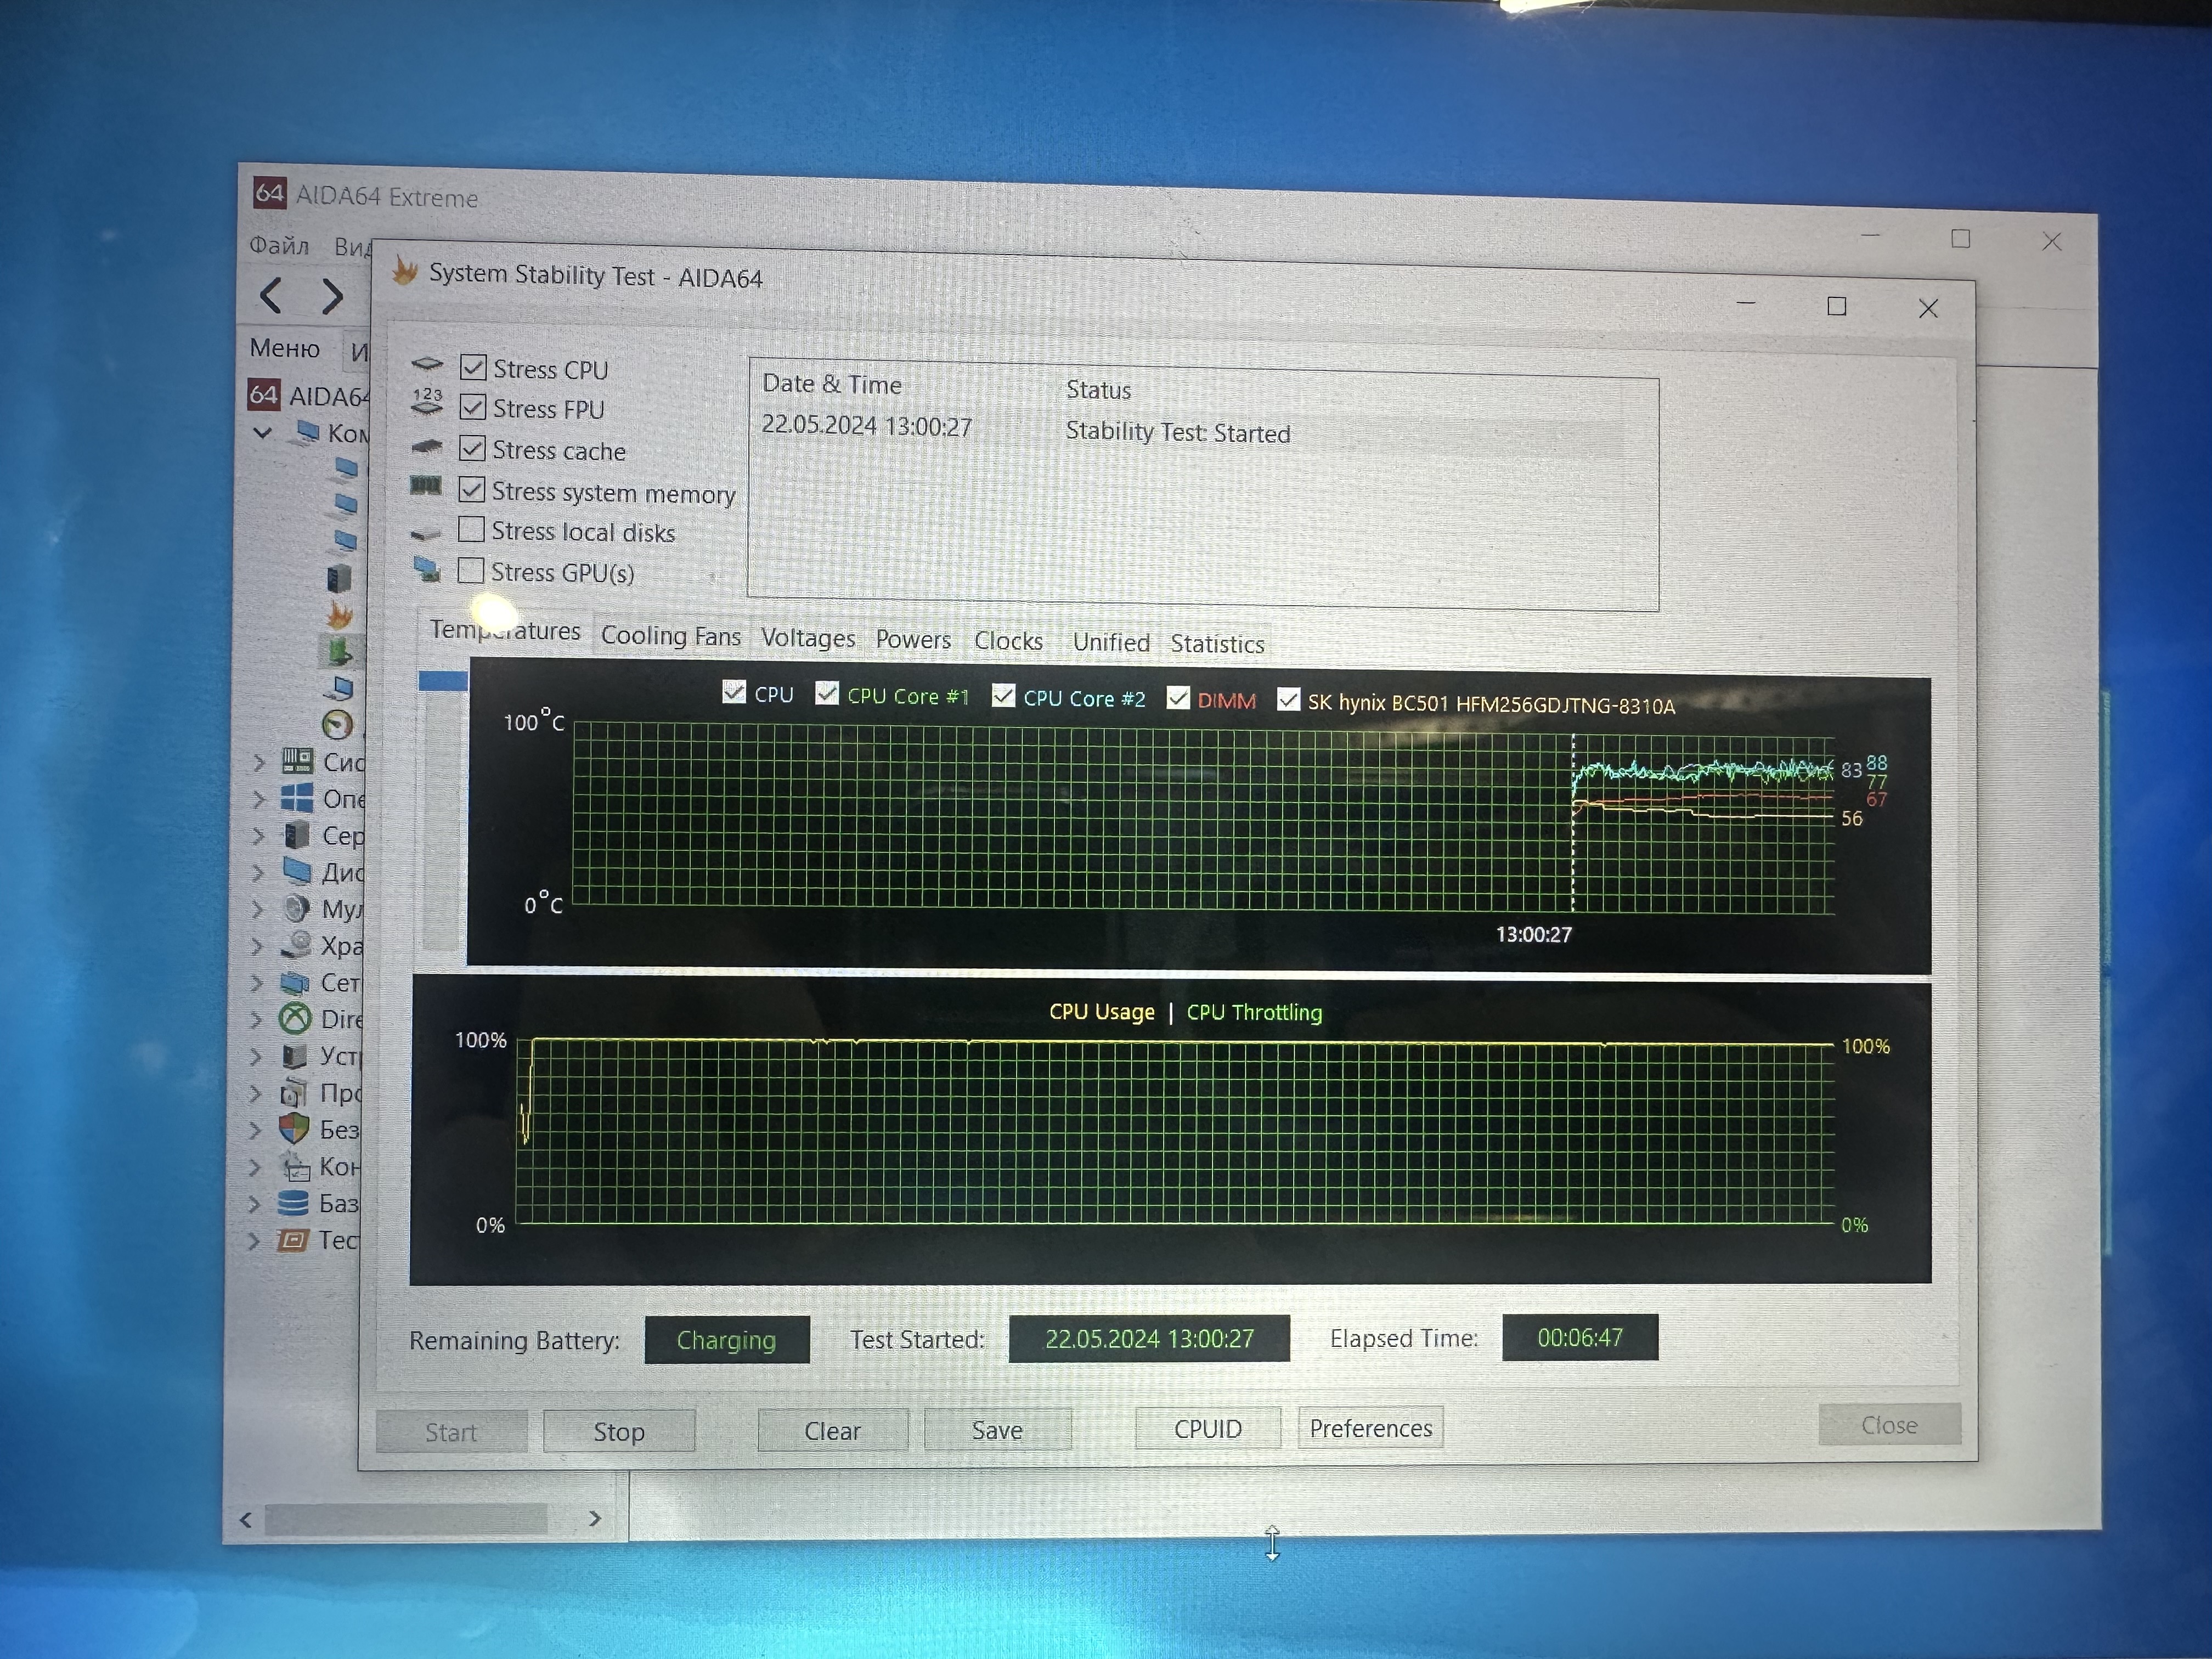Screen dimensions: 2212x1659
Task: Select the AIDA64 root tree icon
Action: click(x=263, y=394)
